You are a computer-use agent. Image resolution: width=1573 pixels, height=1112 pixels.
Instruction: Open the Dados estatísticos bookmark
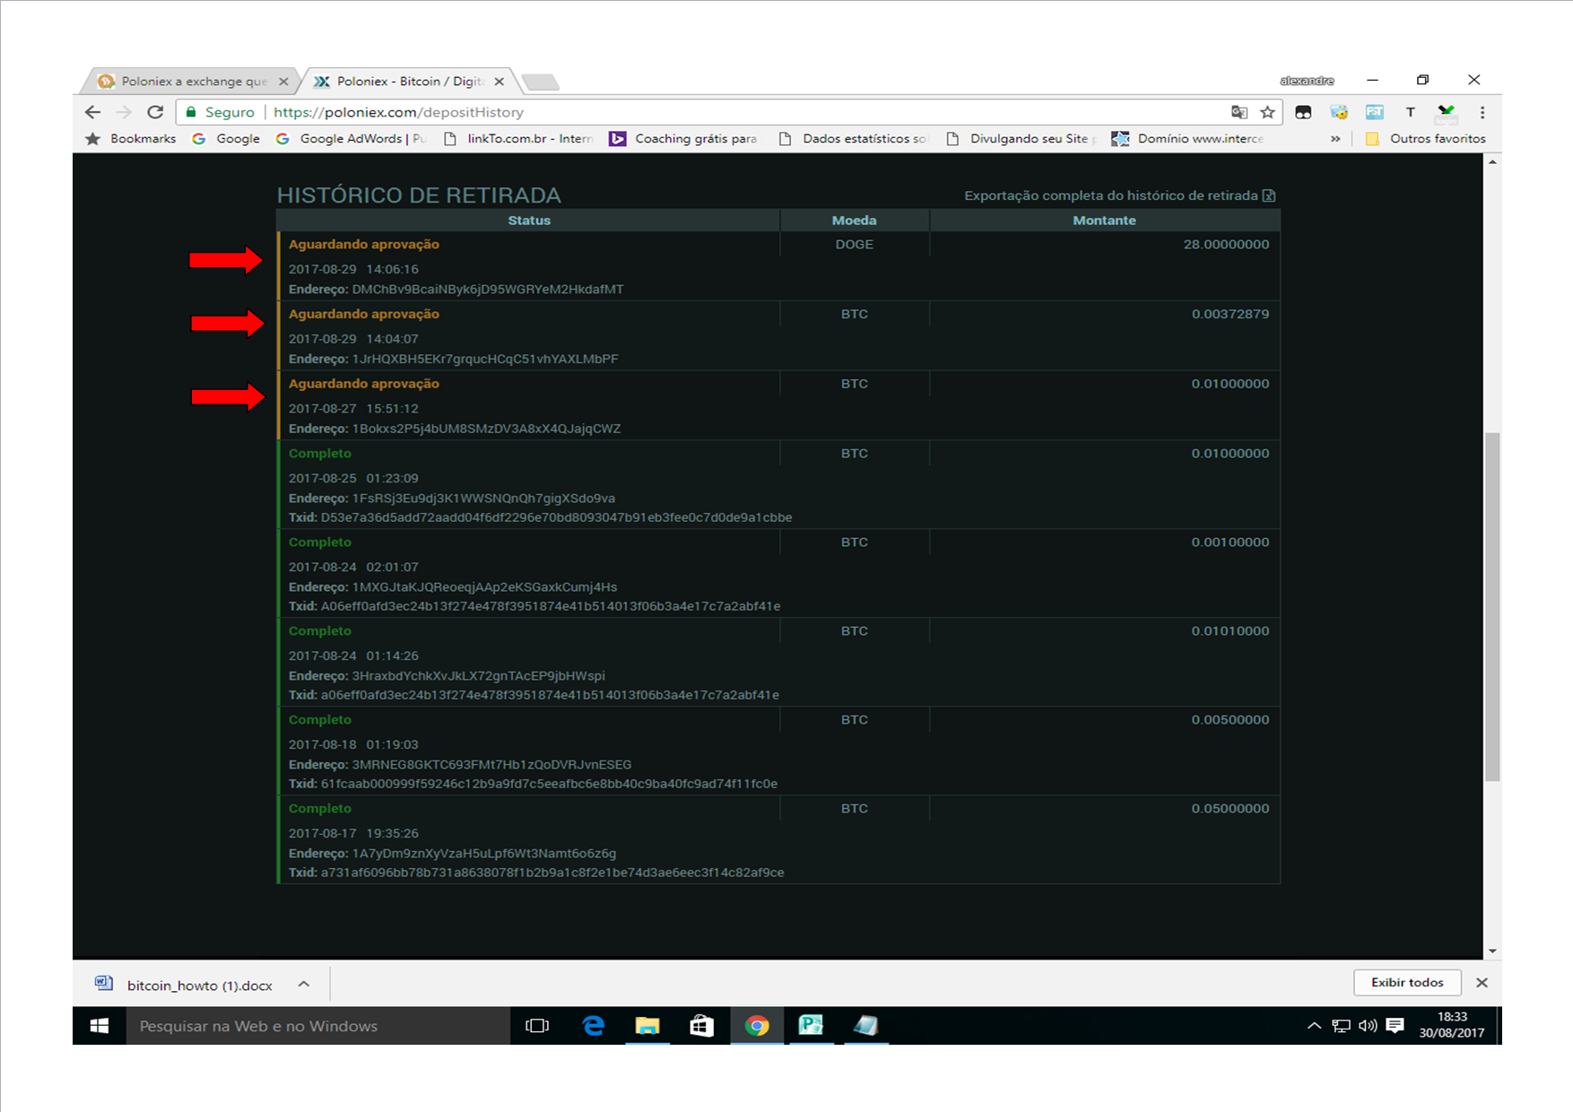click(853, 138)
